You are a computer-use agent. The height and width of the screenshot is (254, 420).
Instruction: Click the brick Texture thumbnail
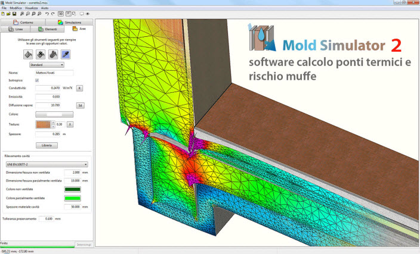click(43, 124)
